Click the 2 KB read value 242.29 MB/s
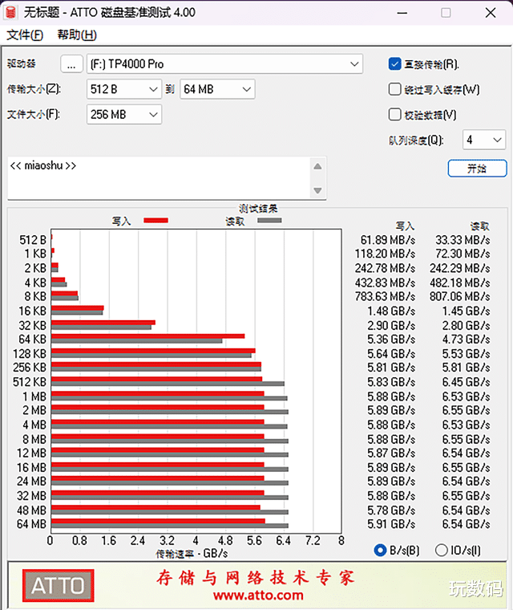This screenshot has height=610, width=513. click(x=460, y=268)
